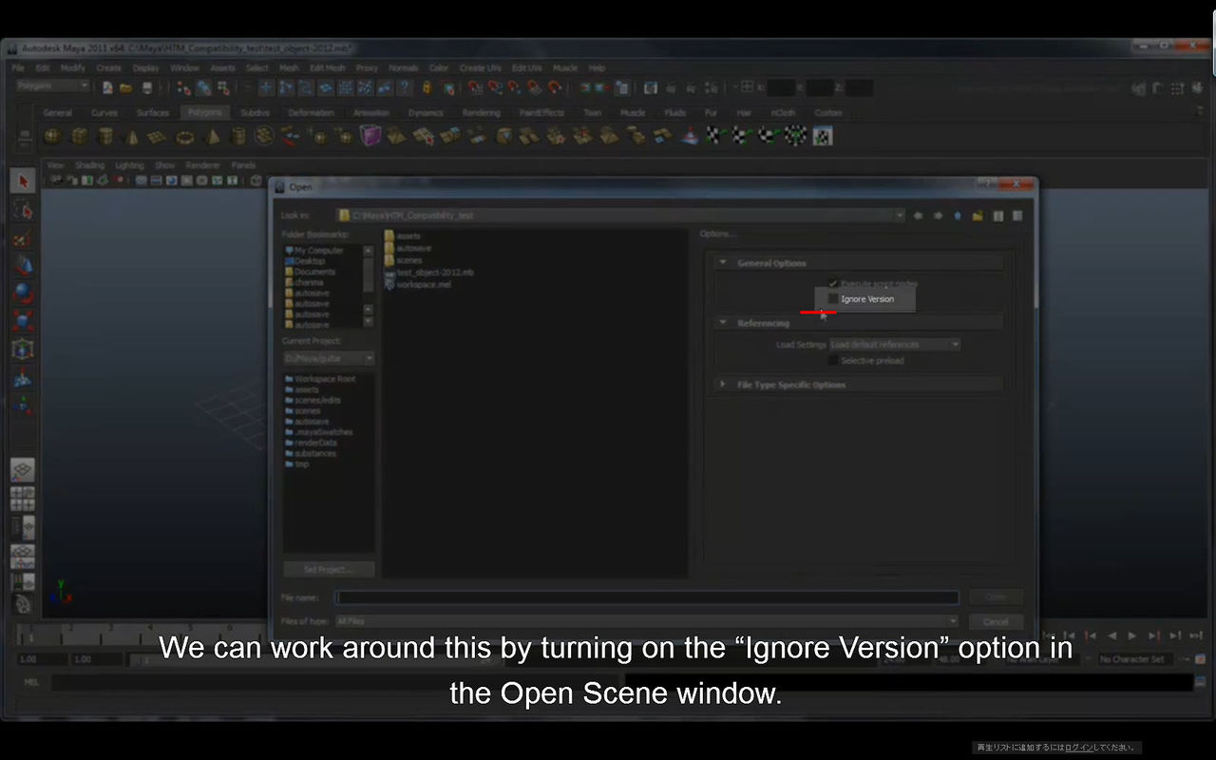Viewport: 1216px width, 760px height.
Task: Select the test_object-2012.mb file
Action: [x=429, y=273]
